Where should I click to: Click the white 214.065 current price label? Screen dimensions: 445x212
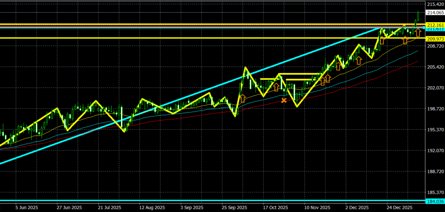[435, 13]
